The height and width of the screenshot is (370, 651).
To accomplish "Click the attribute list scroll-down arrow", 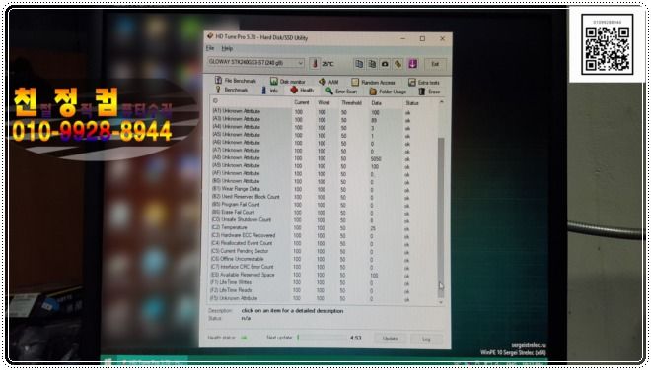I will pos(441,302).
